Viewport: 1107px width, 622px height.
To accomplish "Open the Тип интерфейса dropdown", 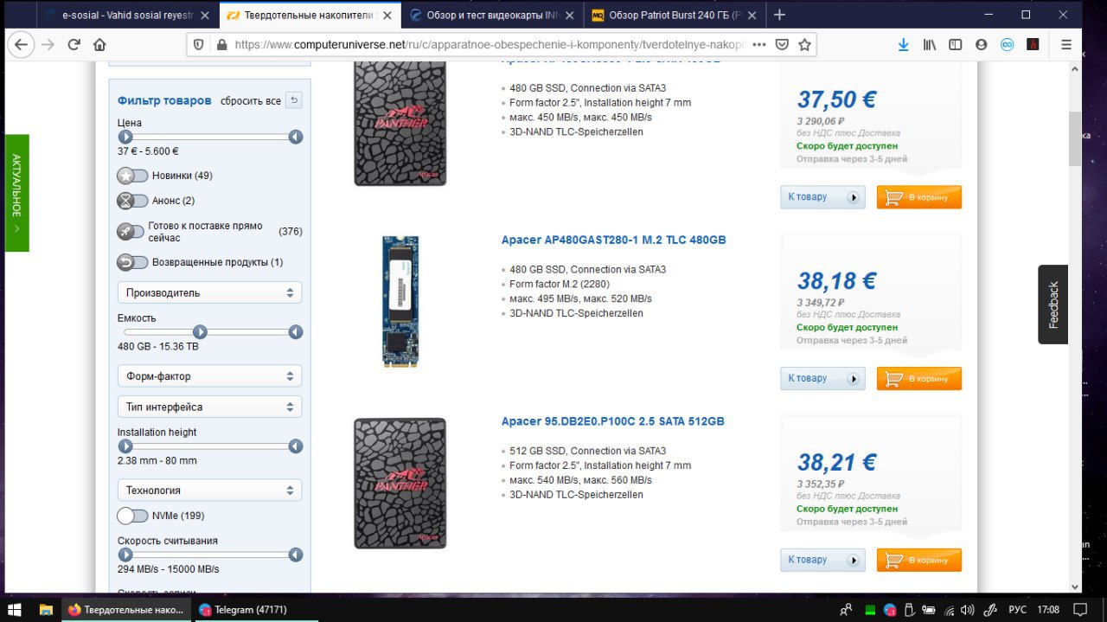I will (x=209, y=407).
